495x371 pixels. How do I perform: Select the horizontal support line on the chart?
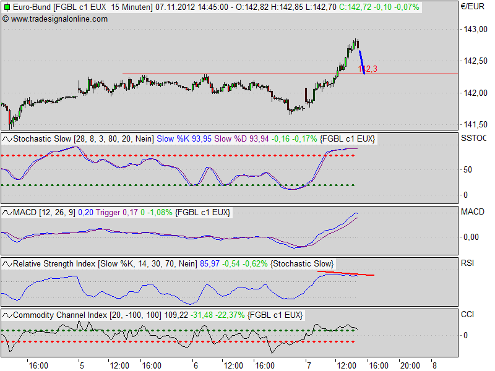click(217, 74)
